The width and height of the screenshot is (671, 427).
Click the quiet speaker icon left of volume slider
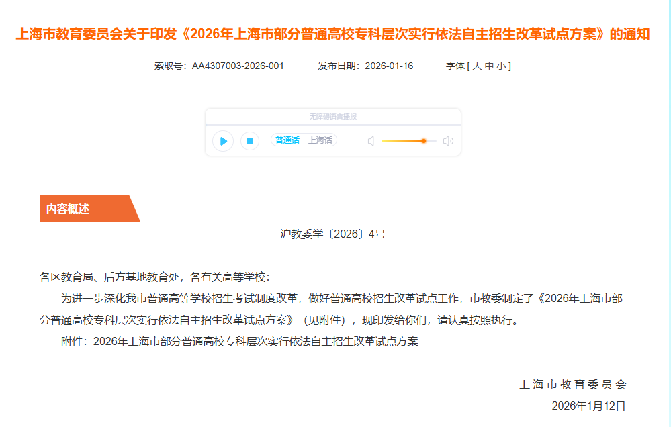[371, 141]
